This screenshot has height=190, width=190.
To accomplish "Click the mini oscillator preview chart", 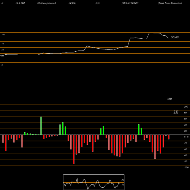I will [94, 182].
